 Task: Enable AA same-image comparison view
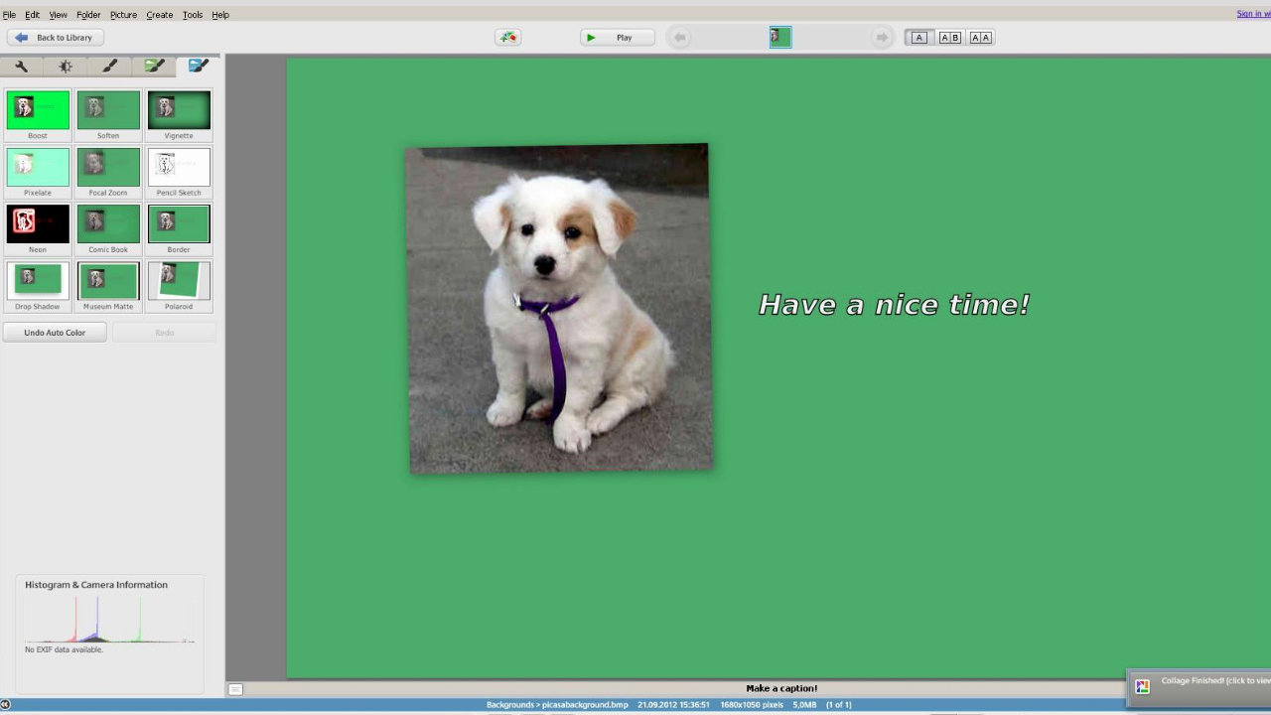[x=980, y=38]
